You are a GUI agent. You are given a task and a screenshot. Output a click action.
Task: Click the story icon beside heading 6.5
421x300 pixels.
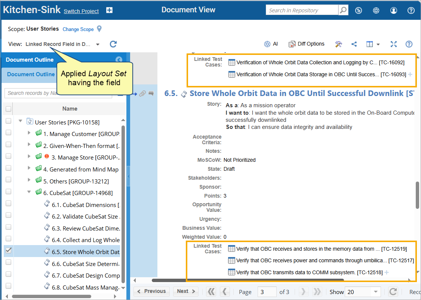[184, 94]
